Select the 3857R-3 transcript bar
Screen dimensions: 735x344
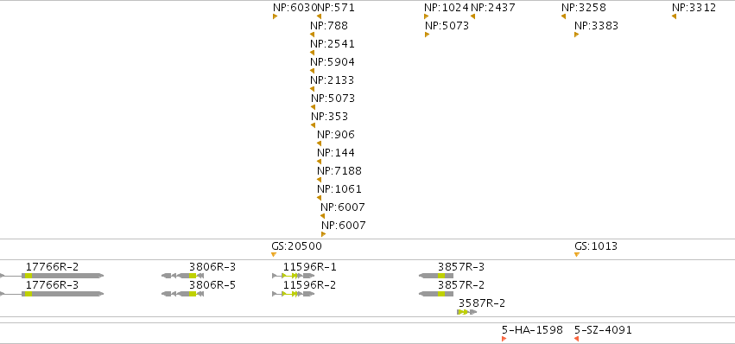pyautogui.click(x=436, y=276)
